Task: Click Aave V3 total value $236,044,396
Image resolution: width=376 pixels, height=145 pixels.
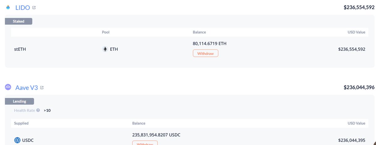Action: coord(359,87)
